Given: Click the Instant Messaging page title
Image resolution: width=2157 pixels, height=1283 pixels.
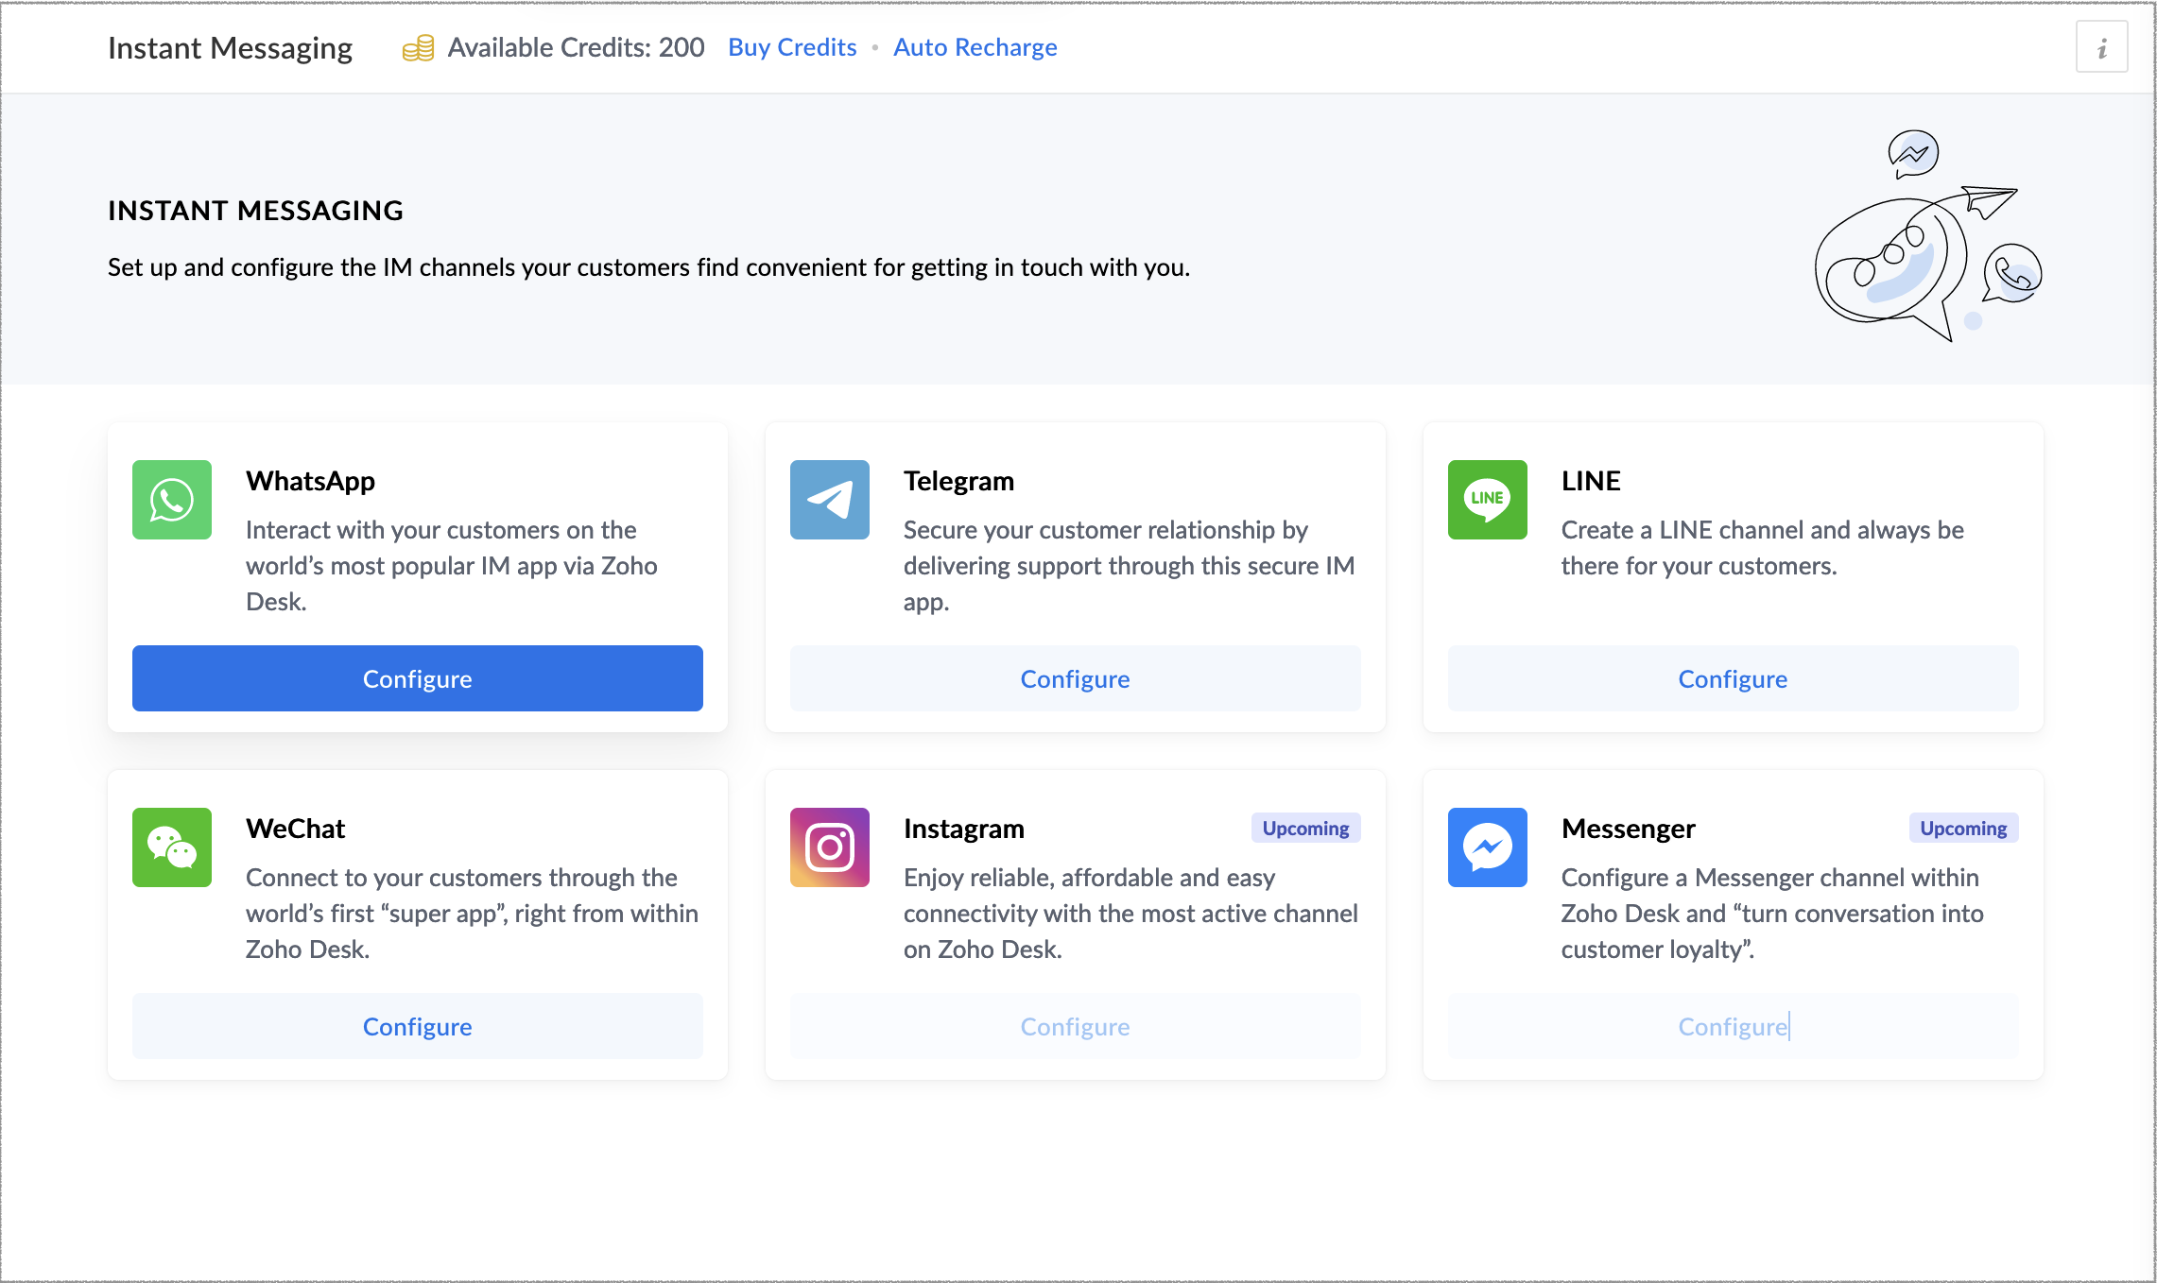Looking at the screenshot, I should coord(230,48).
